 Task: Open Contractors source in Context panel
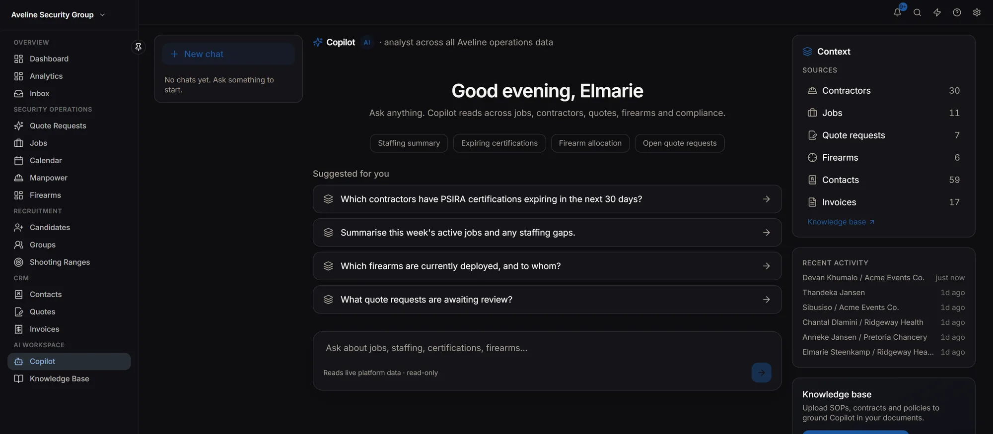pos(883,90)
